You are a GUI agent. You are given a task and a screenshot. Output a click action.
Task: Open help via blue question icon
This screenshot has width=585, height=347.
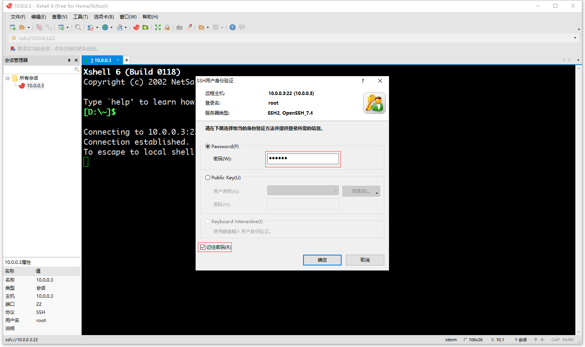tap(233, 27)
